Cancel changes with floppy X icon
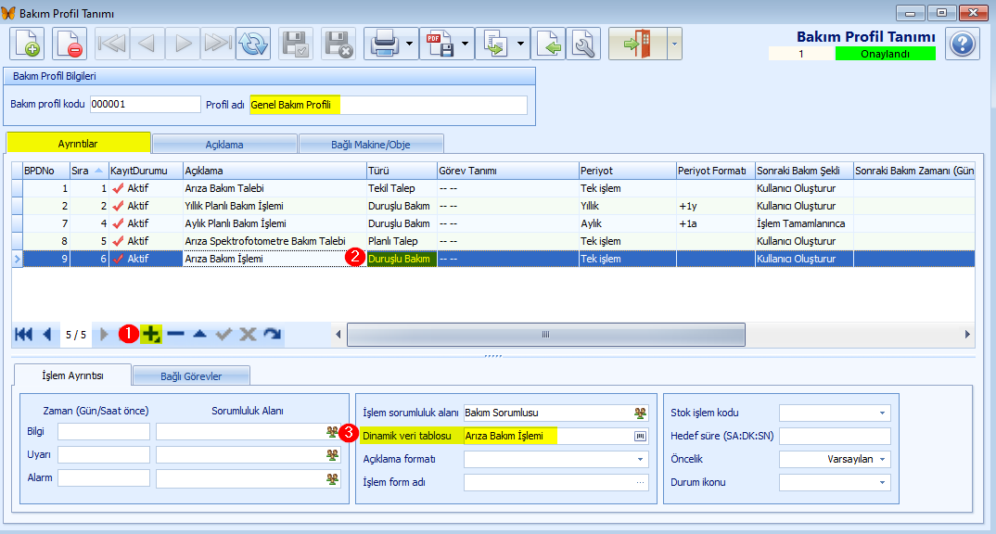The width and height of the screenshot is (996, 534). [338, 44]
